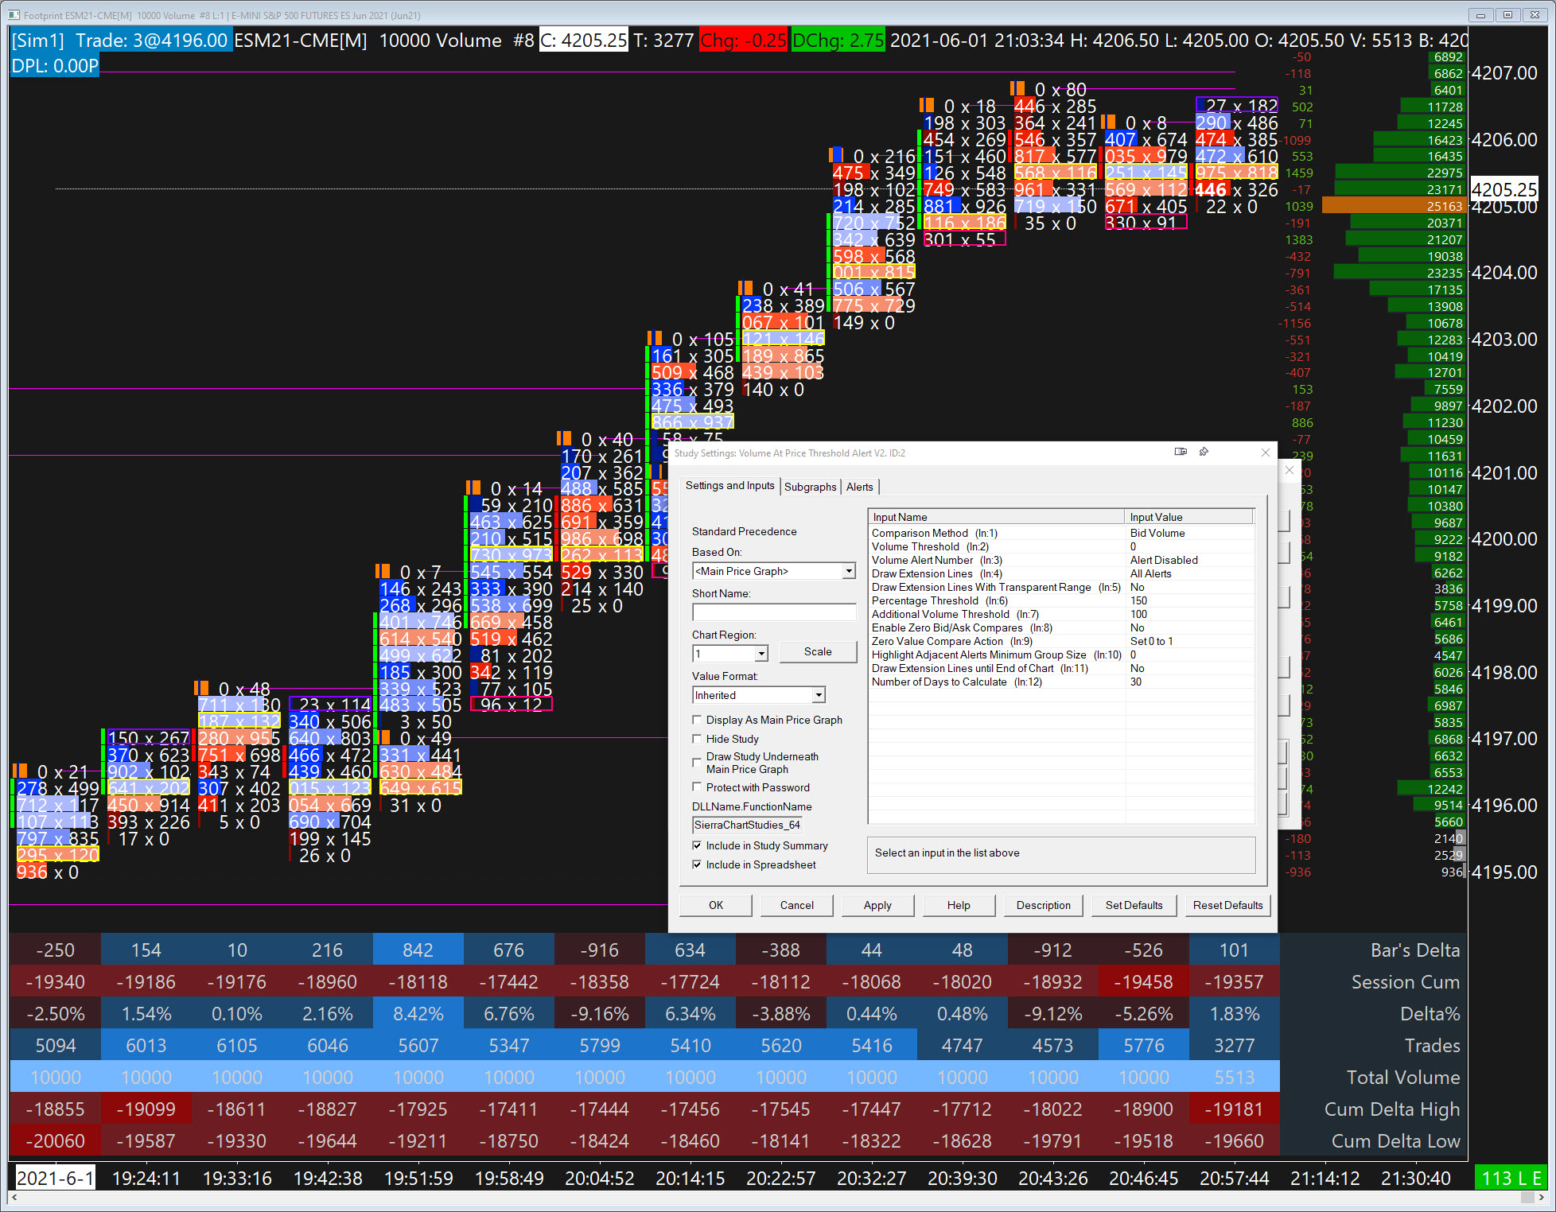Close the Study Settings dialog
This screenshot has width=1556, height=1212.
[1266, 453]
